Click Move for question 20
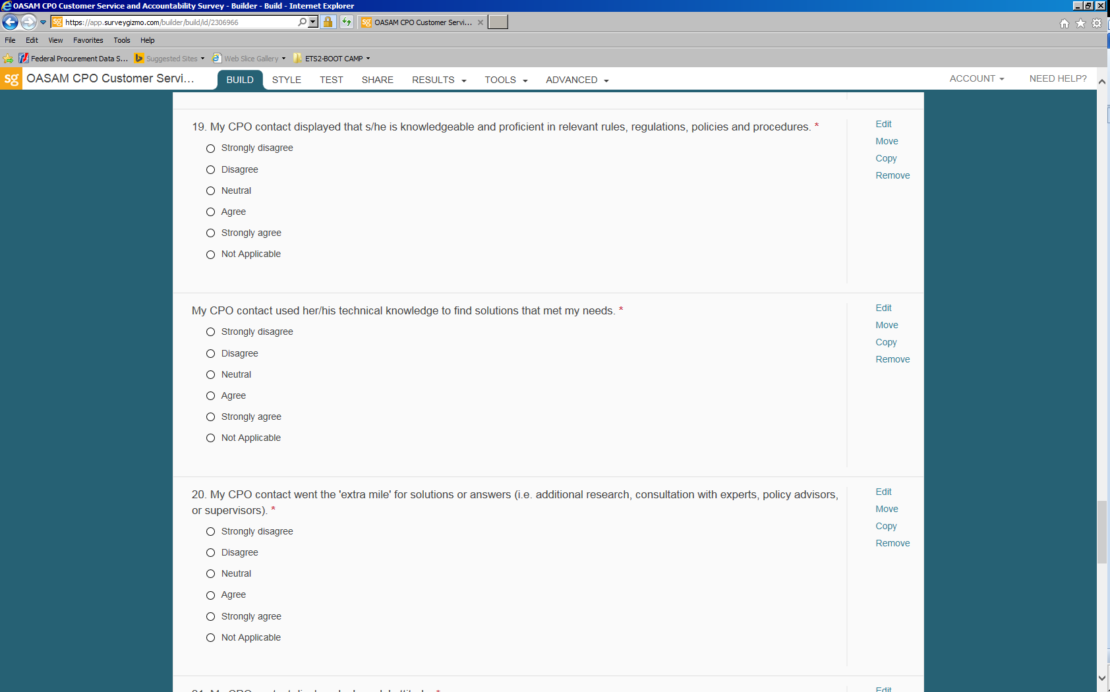Image resolution: width=1110 pixels, height=692 pixels. click(887, 509)
